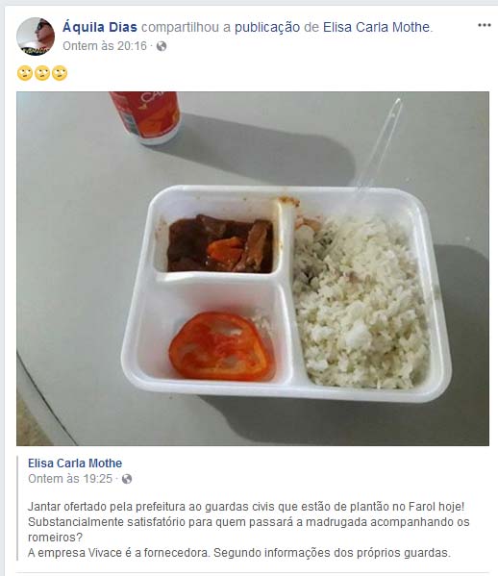
Task: Click the tomato slice in the photo
Action: tap(222, 346)
